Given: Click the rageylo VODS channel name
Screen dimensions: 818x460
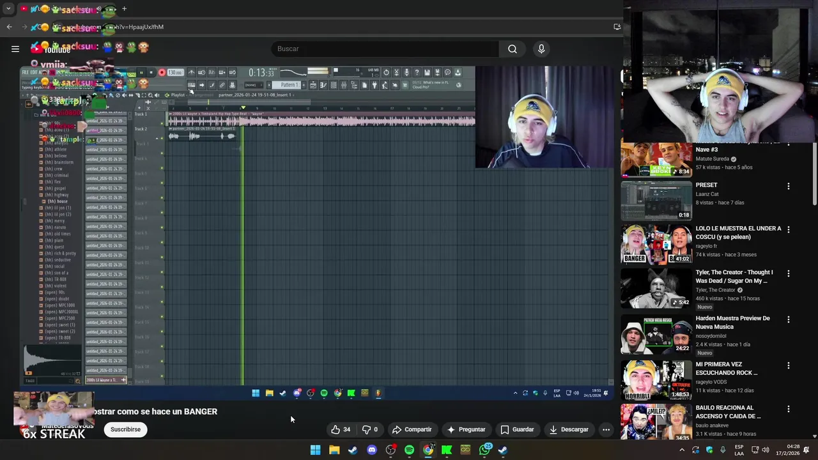Looking at the screenshot, I should tap(714, 381).
